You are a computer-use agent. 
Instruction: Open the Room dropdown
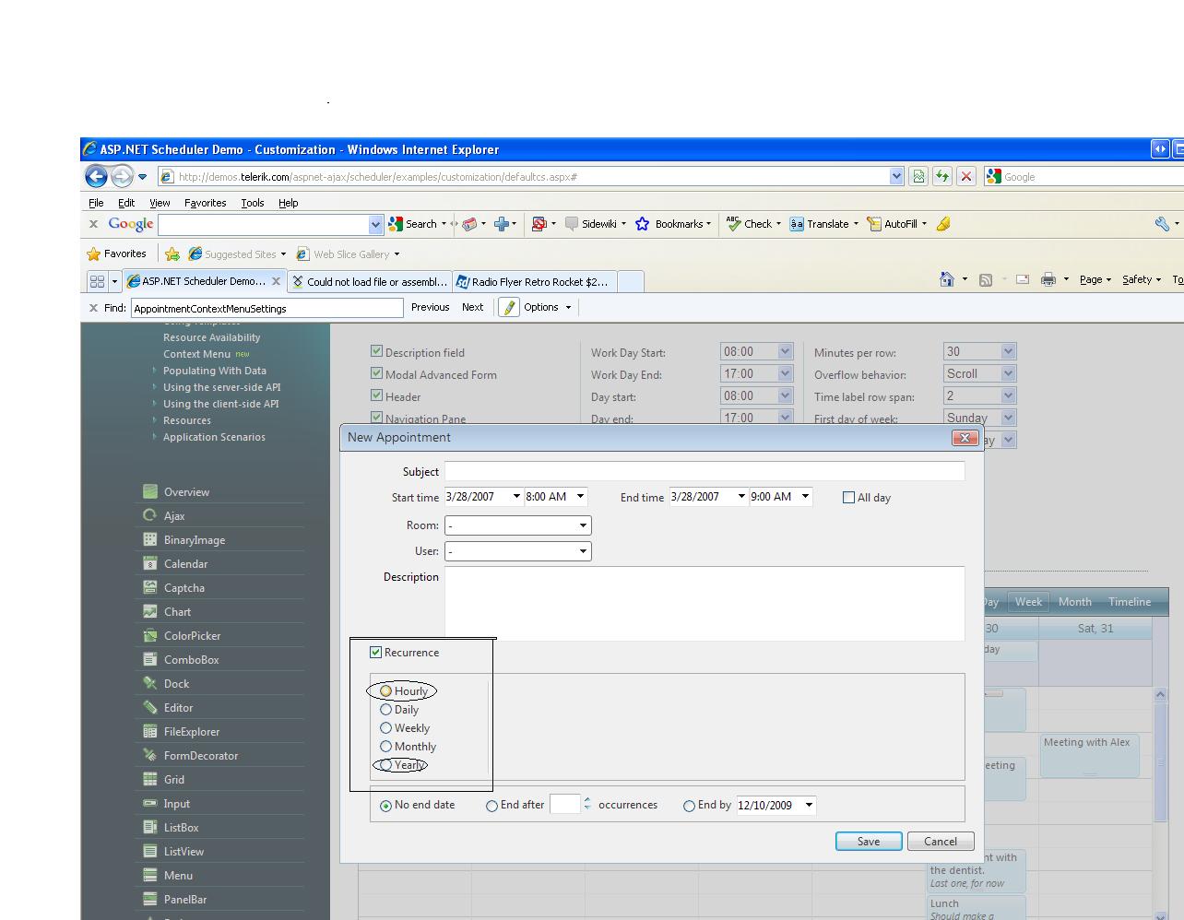pos(583,525)
